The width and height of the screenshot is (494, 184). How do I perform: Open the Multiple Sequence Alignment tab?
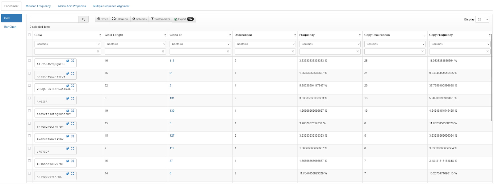coord(111,6)
